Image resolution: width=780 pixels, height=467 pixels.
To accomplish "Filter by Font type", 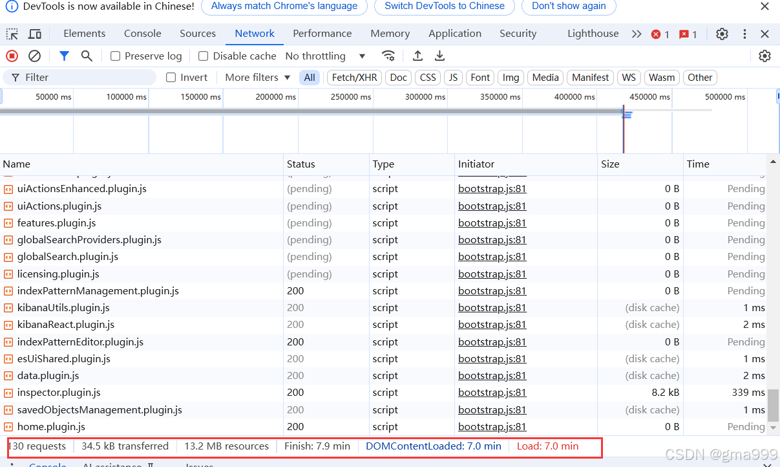I will tap(480, 78).
